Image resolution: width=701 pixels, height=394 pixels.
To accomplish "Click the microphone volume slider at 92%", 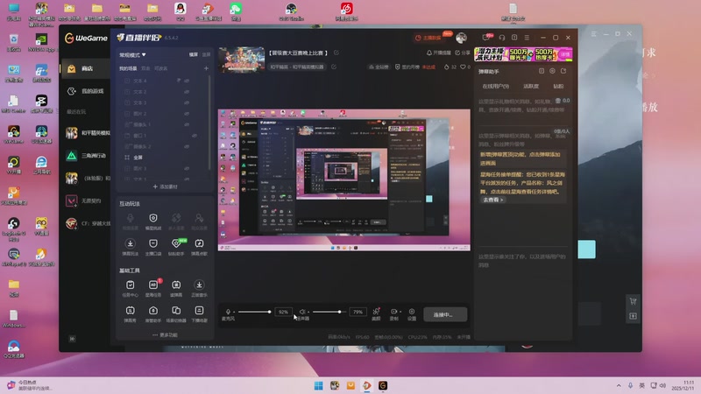I will [254, 312].
